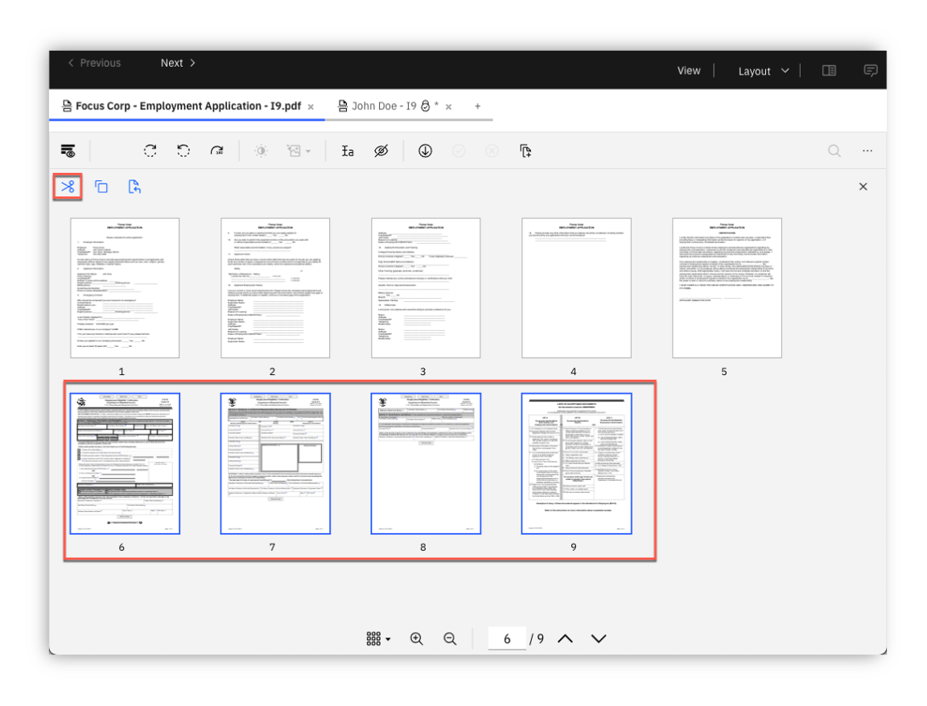Select page 8 thumbnail
The height and width of the screenshot is (706, 927).
click(426, 464)
